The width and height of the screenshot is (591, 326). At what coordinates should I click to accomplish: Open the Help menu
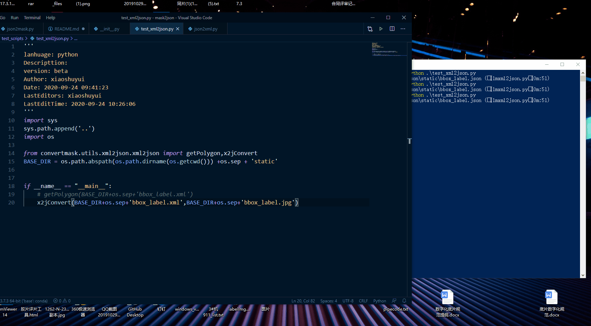coord(50,18)
